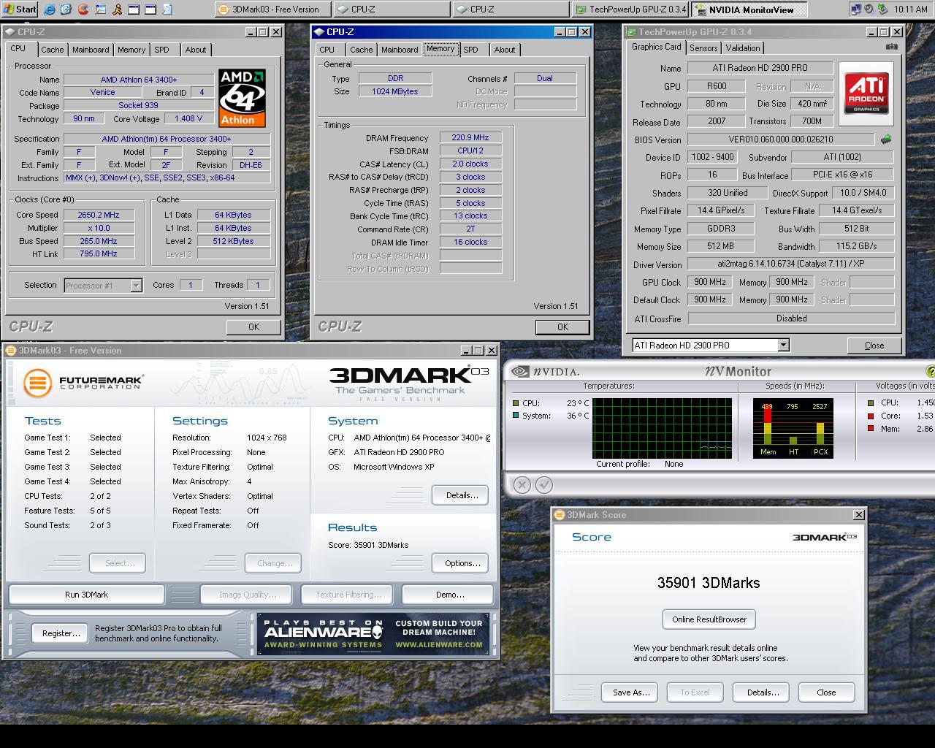
Task: Click the Alienware advertisement banner
Action: pos(373,633)
